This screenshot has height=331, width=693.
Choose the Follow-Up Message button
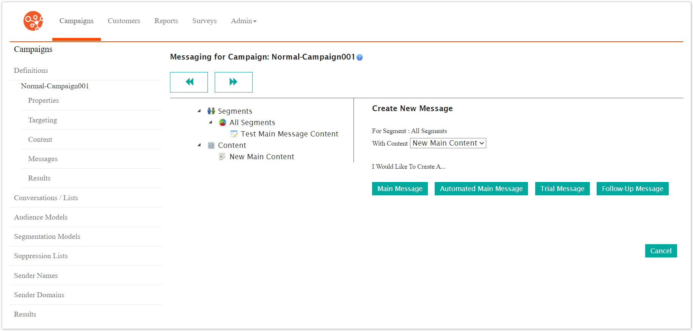coord(632,188)
